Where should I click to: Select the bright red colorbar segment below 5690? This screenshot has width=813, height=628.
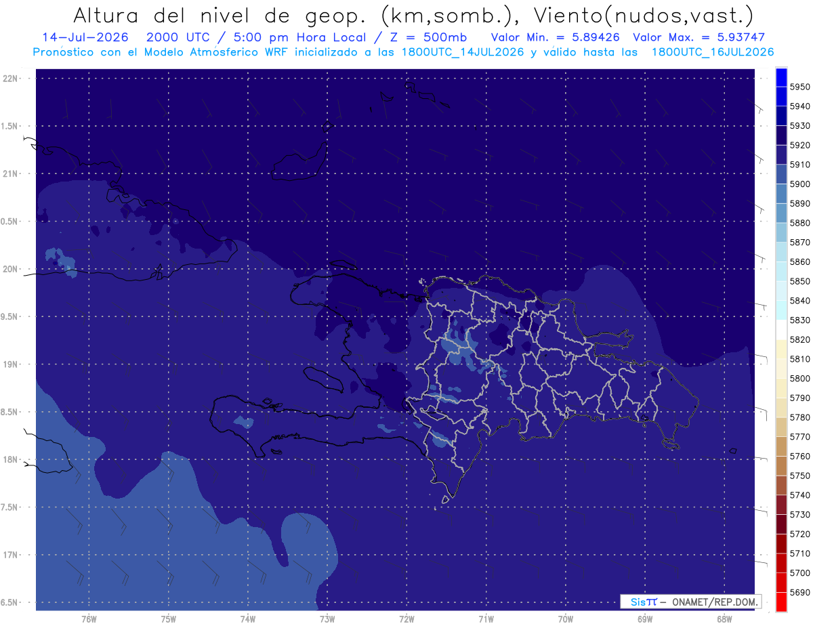(x=781, y=602)
